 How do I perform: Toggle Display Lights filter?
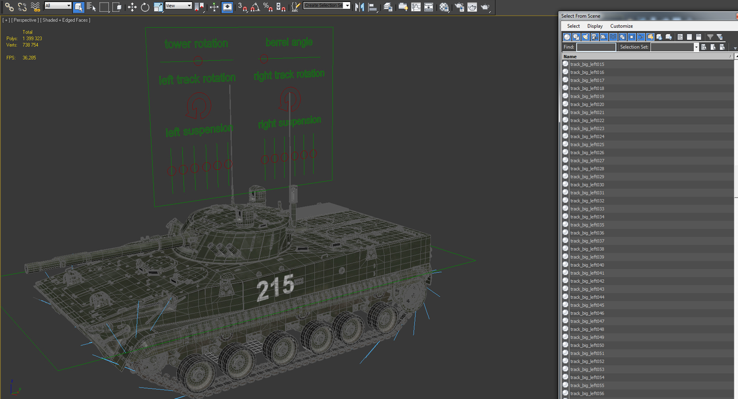tap(585, 37)
